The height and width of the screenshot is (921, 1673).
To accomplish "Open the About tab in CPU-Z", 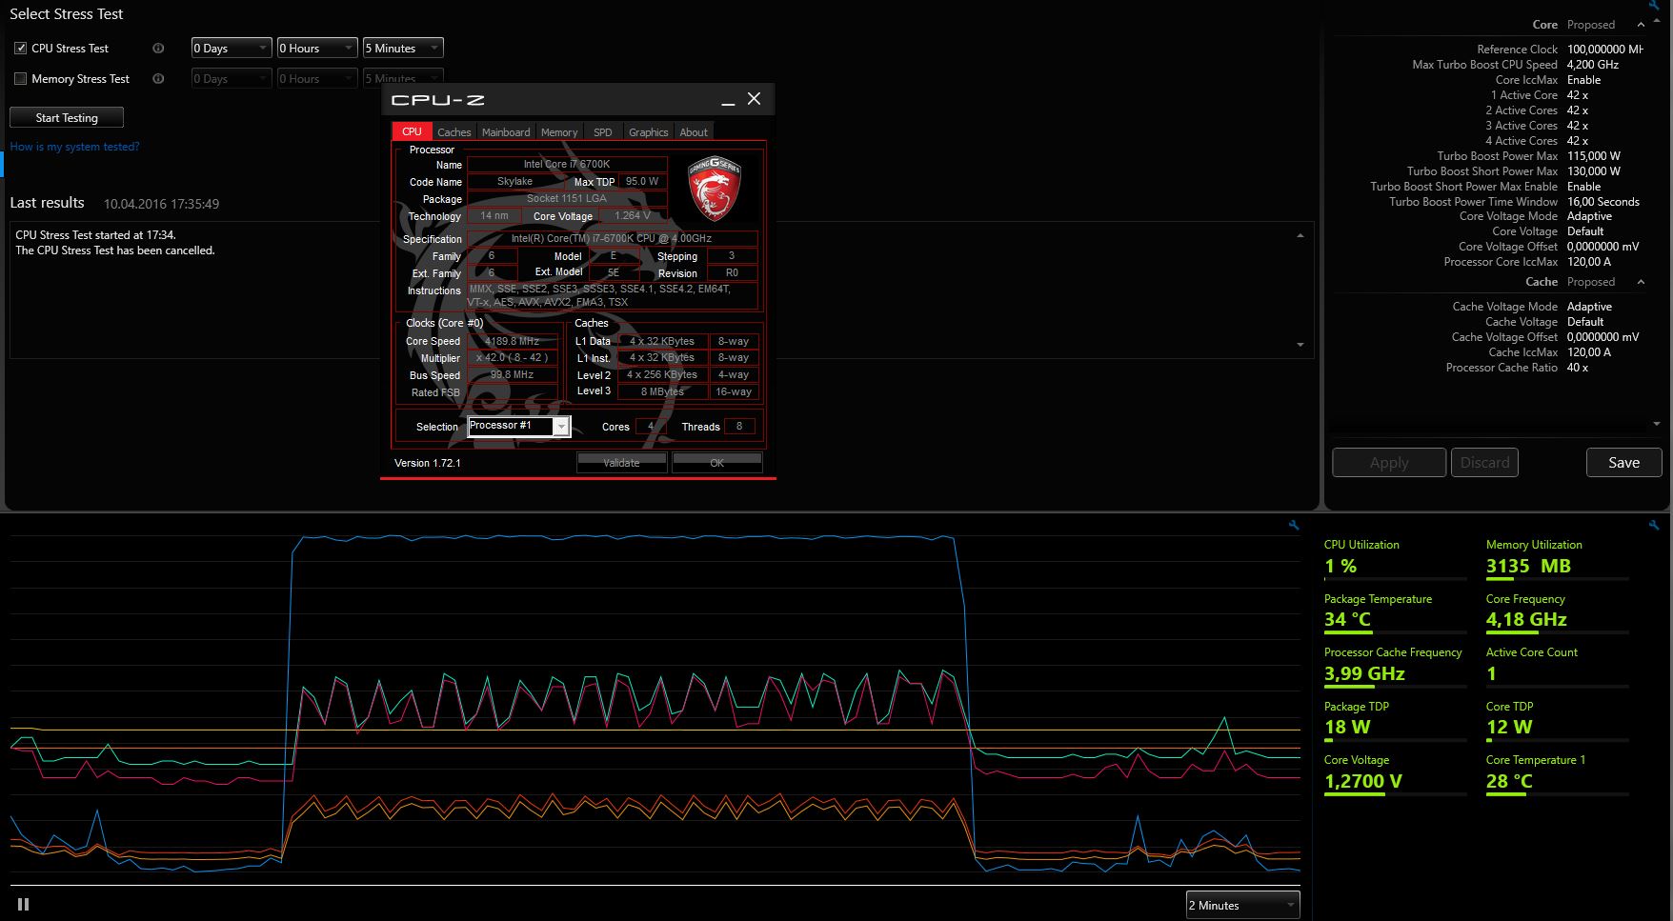I will [694, 132].
